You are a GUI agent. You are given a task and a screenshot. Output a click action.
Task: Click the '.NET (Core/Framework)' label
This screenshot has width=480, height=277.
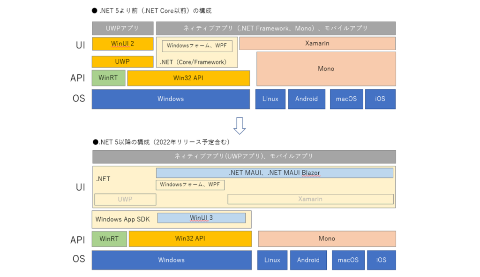tap(193, 62)
